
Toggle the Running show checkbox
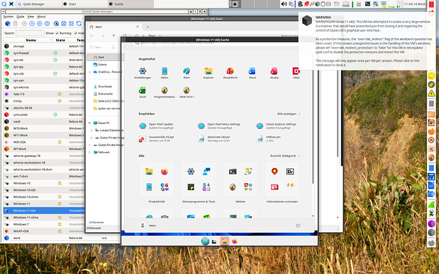[57, 33]
